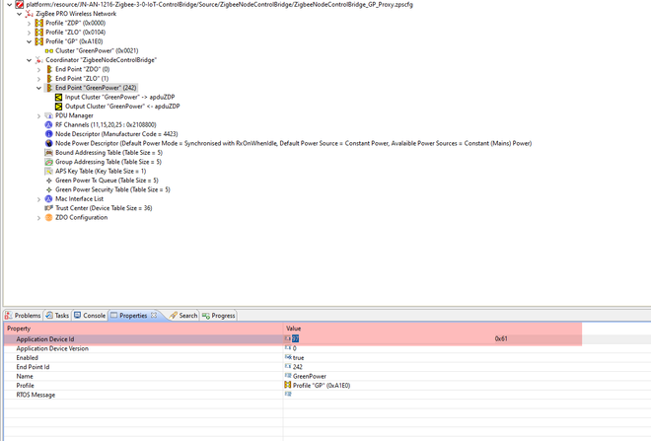Screen dimensions: 651x441
Task: Collapse Profile "GP" (0xA1E0) node
Action: [29, 41]
